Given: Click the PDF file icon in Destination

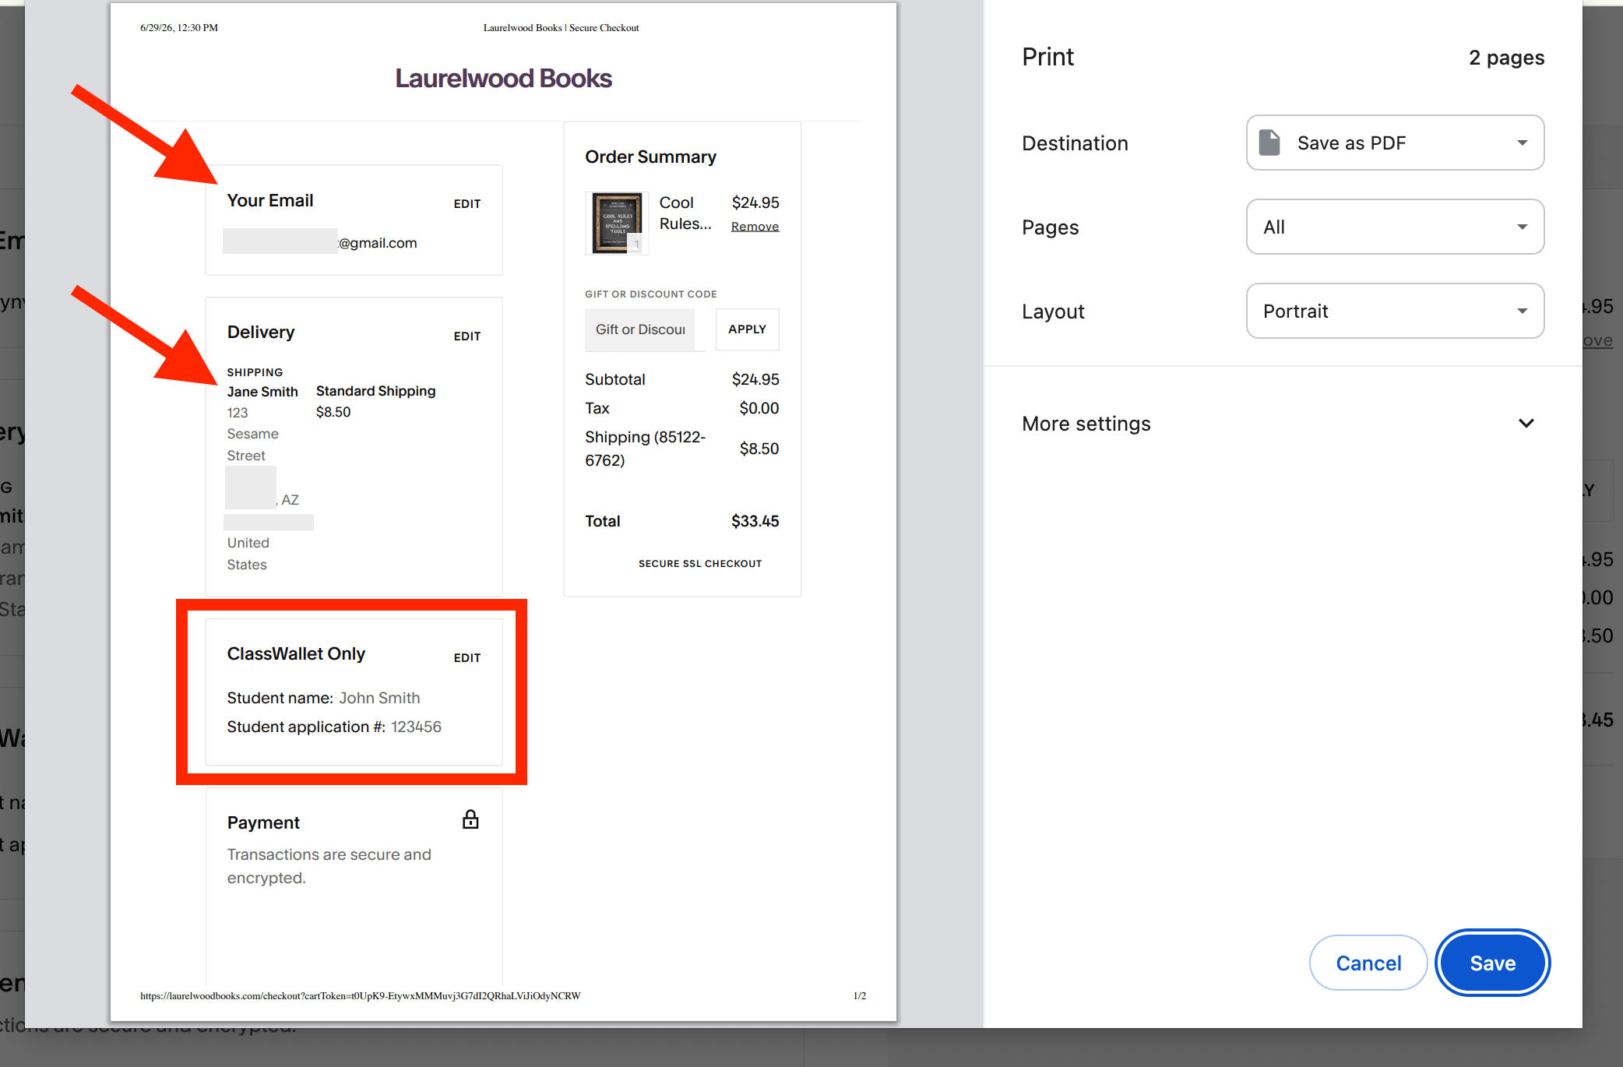Looking at the screenshot, I should 1269,143.
